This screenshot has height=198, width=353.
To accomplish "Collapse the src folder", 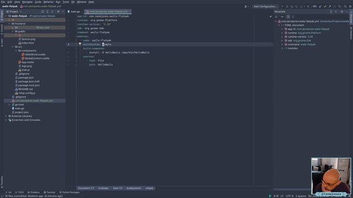I will coord(13,47).
